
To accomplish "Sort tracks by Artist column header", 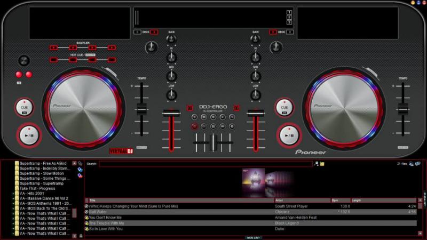I will click(303, 201).
